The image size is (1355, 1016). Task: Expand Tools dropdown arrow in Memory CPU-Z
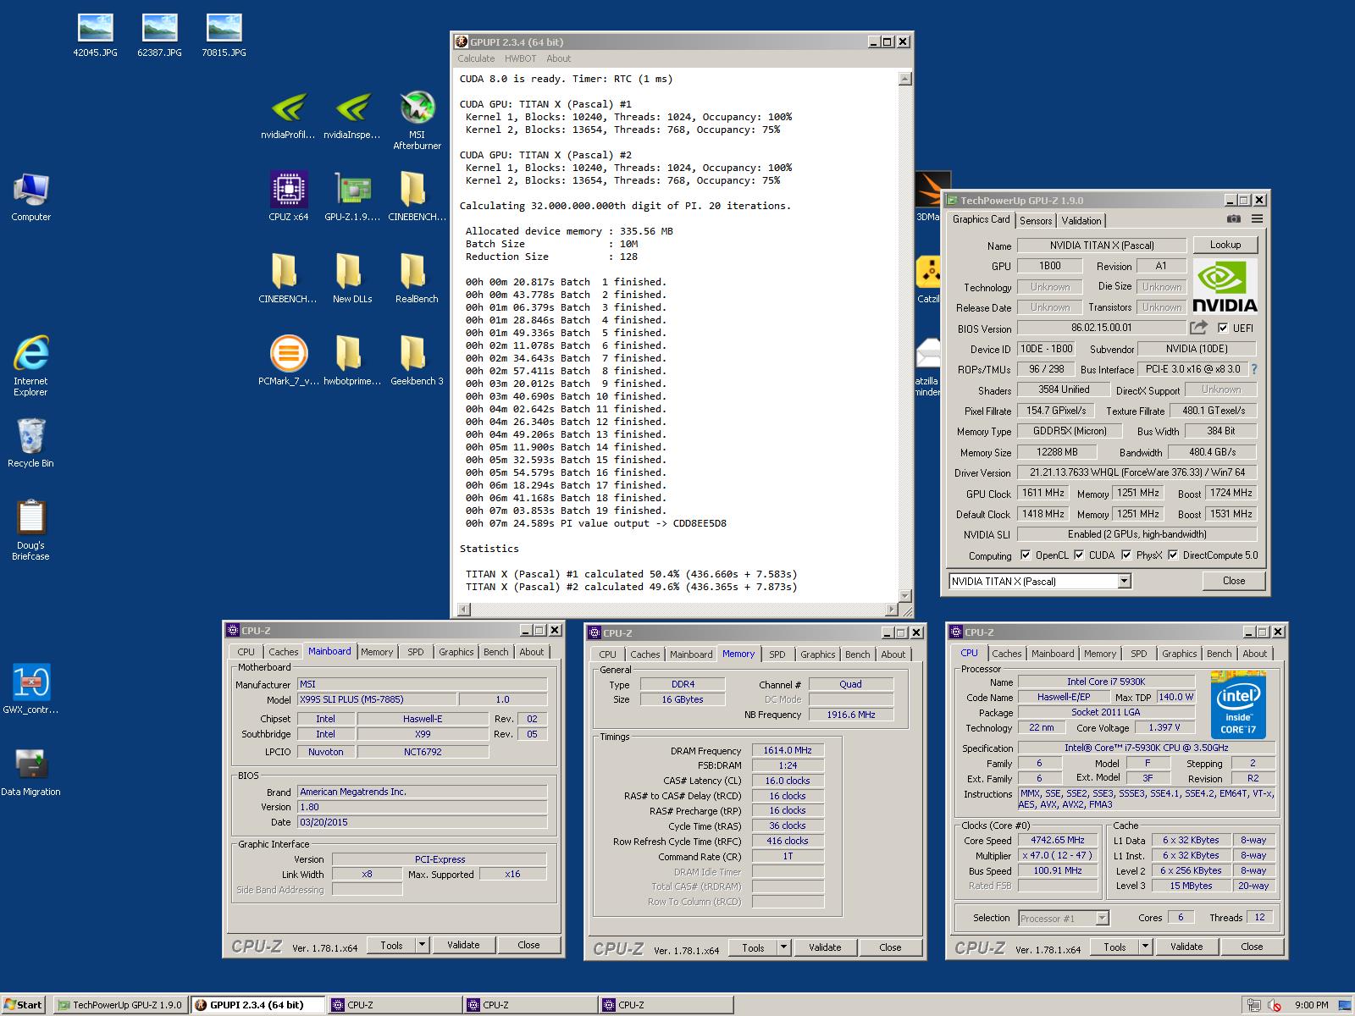coord(784,947)
